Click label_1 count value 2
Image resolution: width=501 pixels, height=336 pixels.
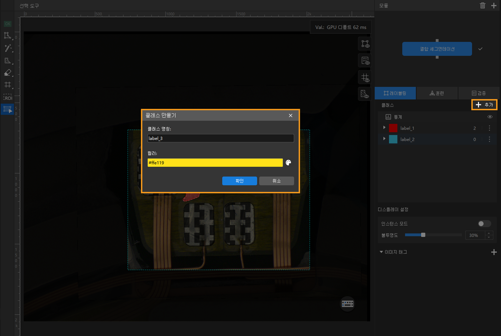(474, 128)
